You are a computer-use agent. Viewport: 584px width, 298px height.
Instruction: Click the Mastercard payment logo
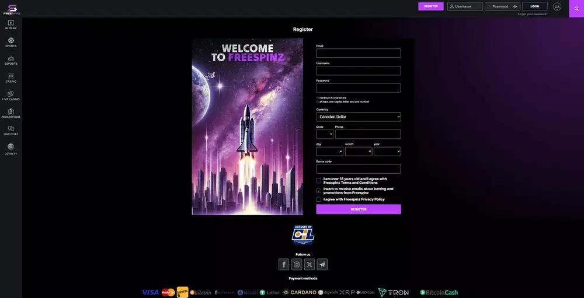[x=168, y=292]
